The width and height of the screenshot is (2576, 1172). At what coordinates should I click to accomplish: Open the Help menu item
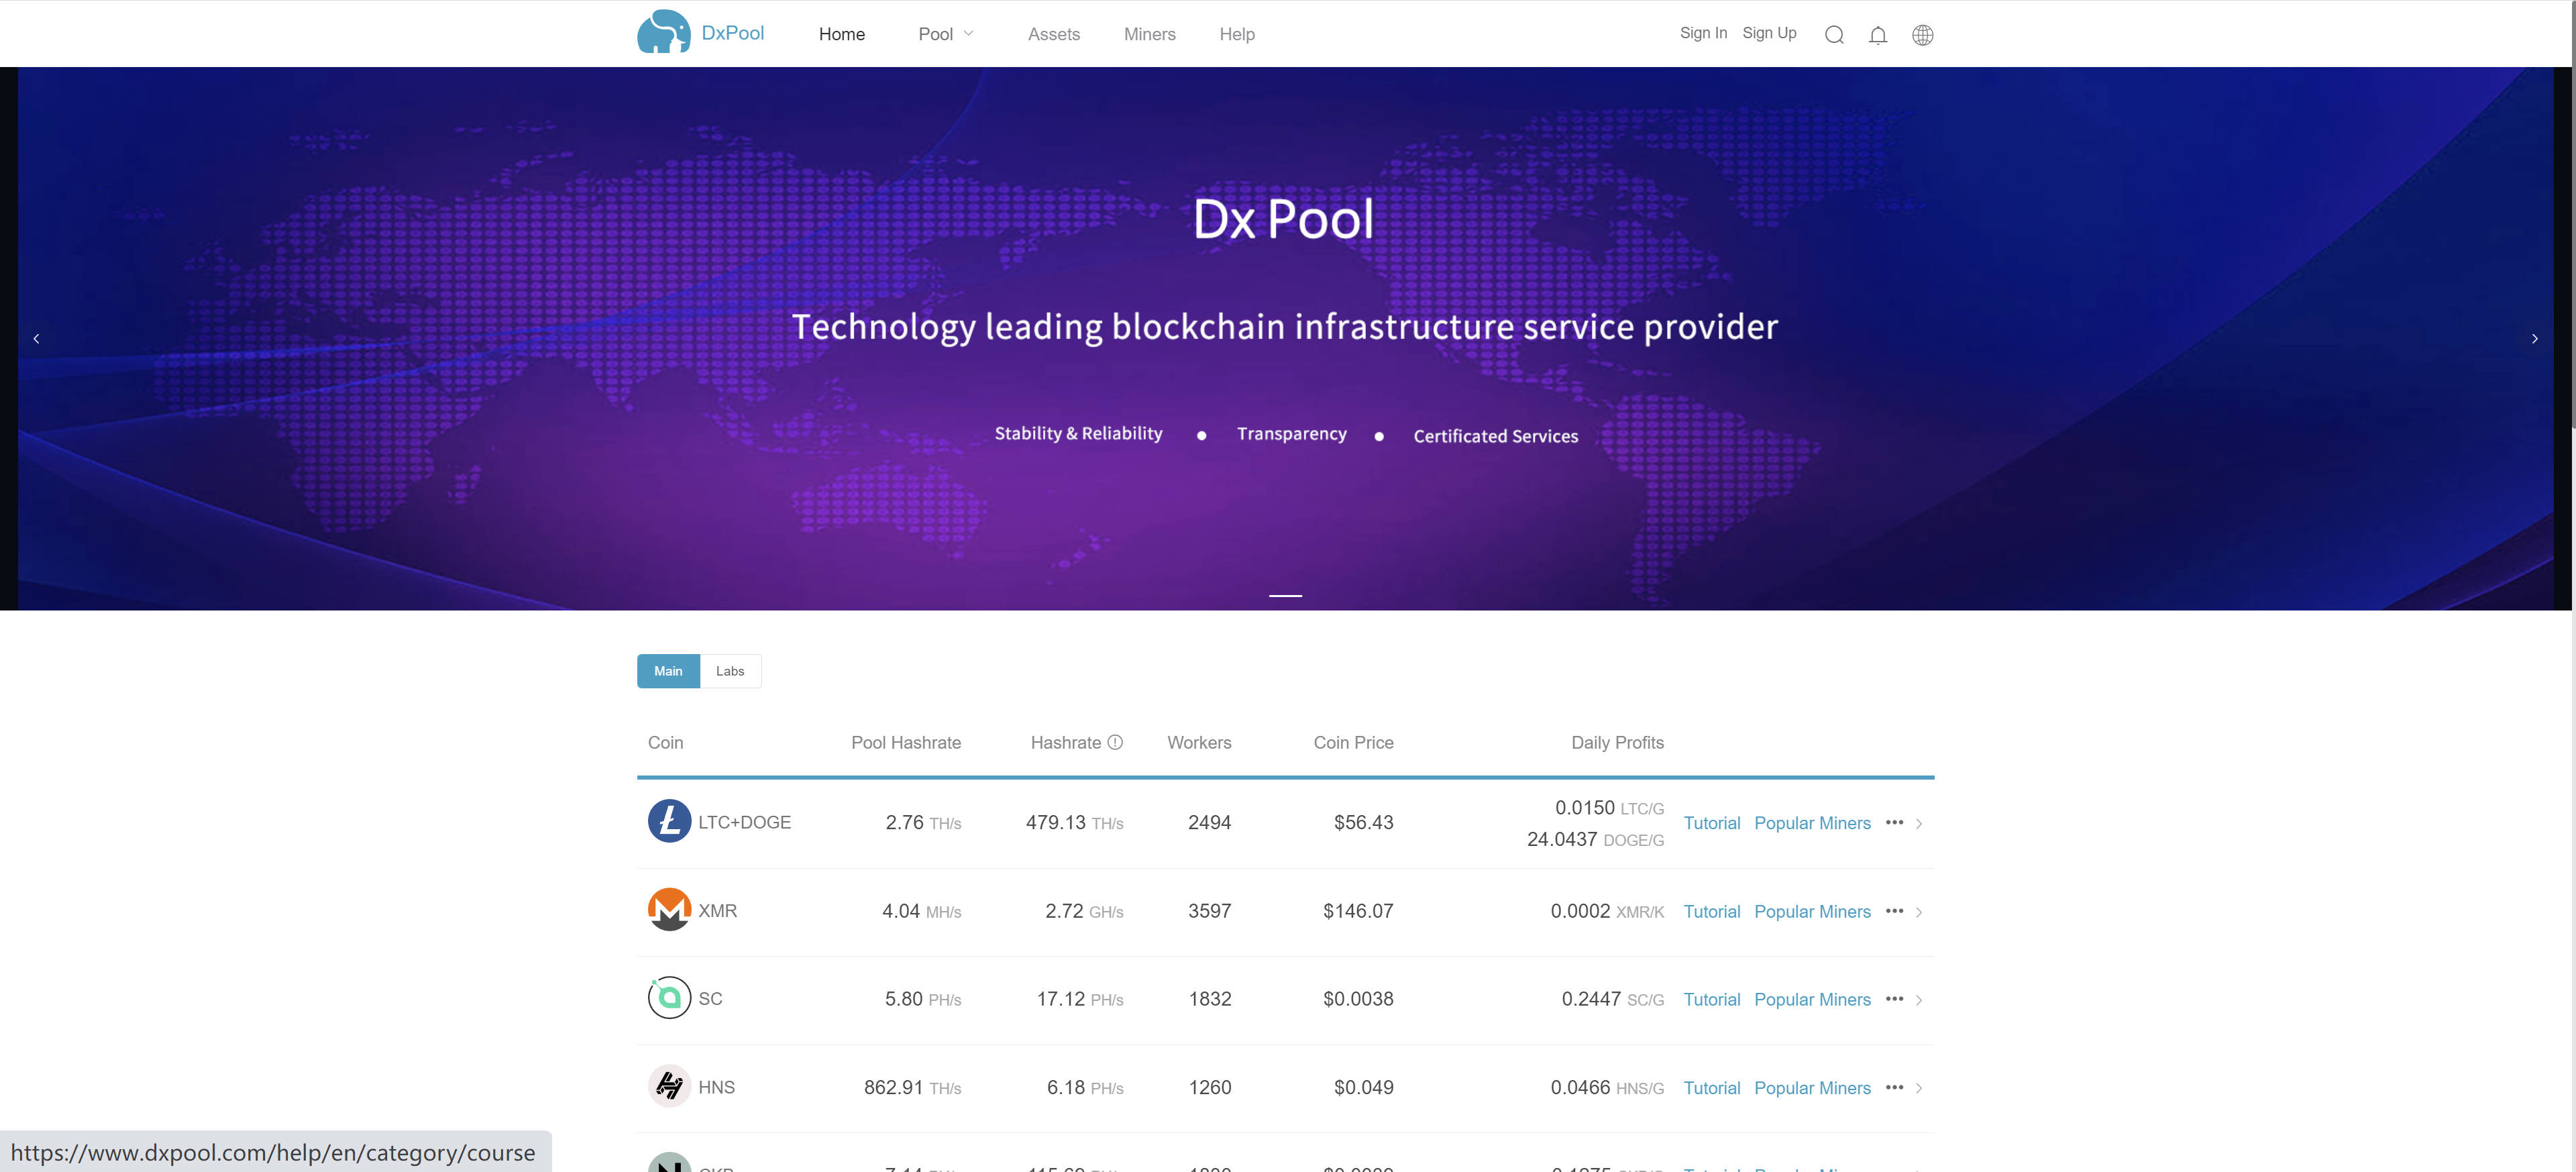(1237, 34)
